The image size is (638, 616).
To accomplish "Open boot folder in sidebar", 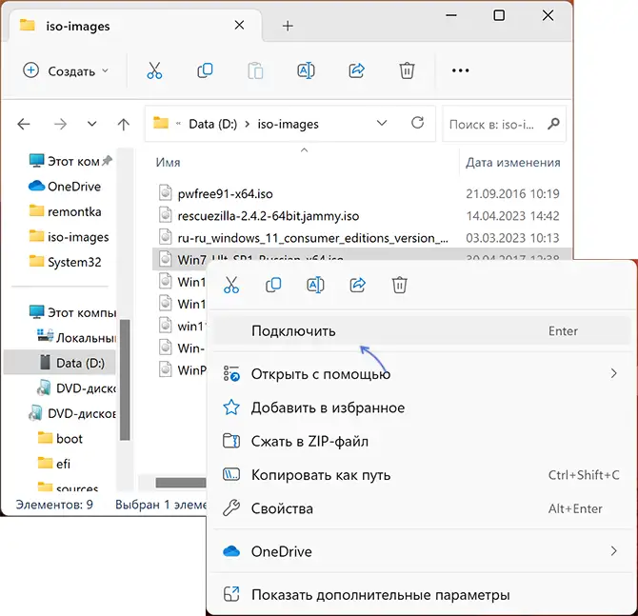I will [60, 439].
